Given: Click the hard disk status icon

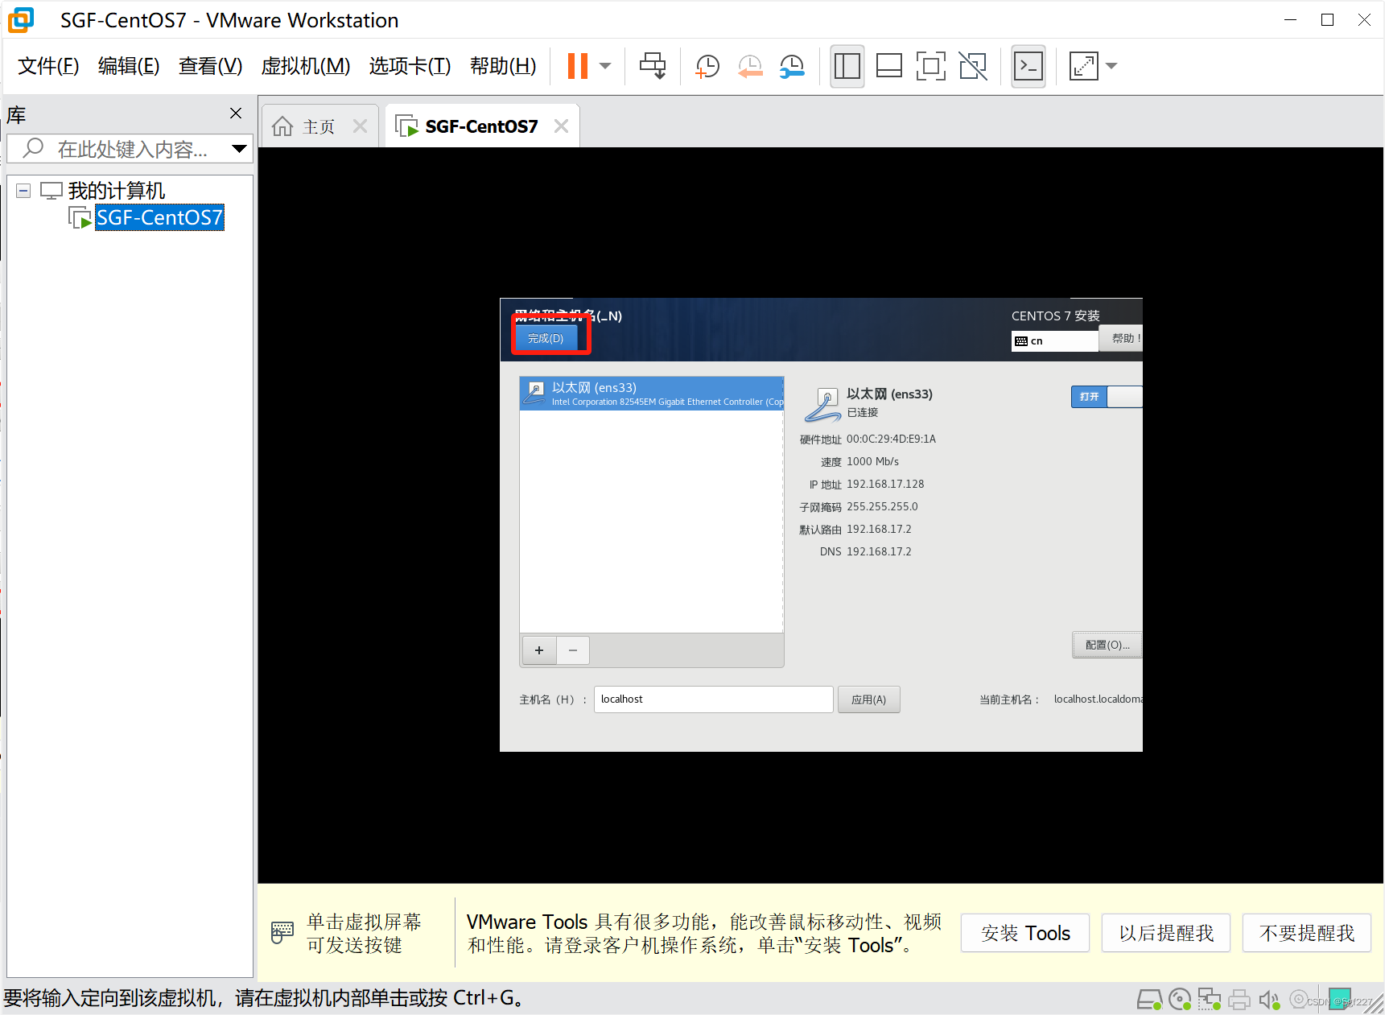Looking at the screenshot, I should pyautogui.click(x=1149, y=1000).
